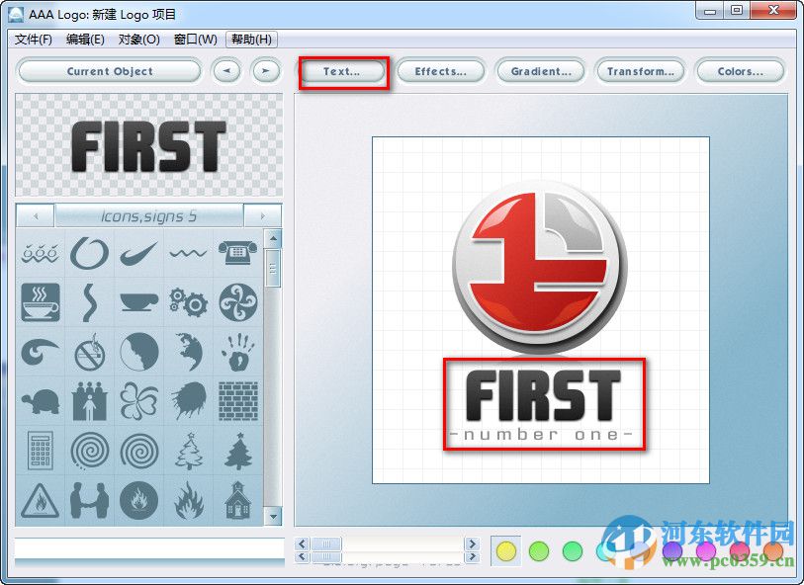Select the warning triangle sign icon
This screenshot has width=804, height=585.
tap(40, 500)
